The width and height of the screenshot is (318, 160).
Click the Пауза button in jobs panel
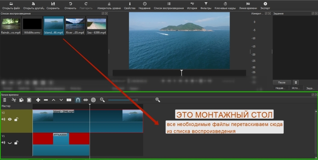[x=282, y=82]
